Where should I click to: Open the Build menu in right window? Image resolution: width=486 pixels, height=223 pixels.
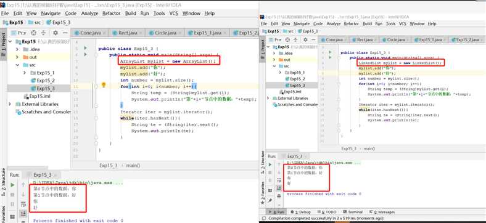pos(367,23)
